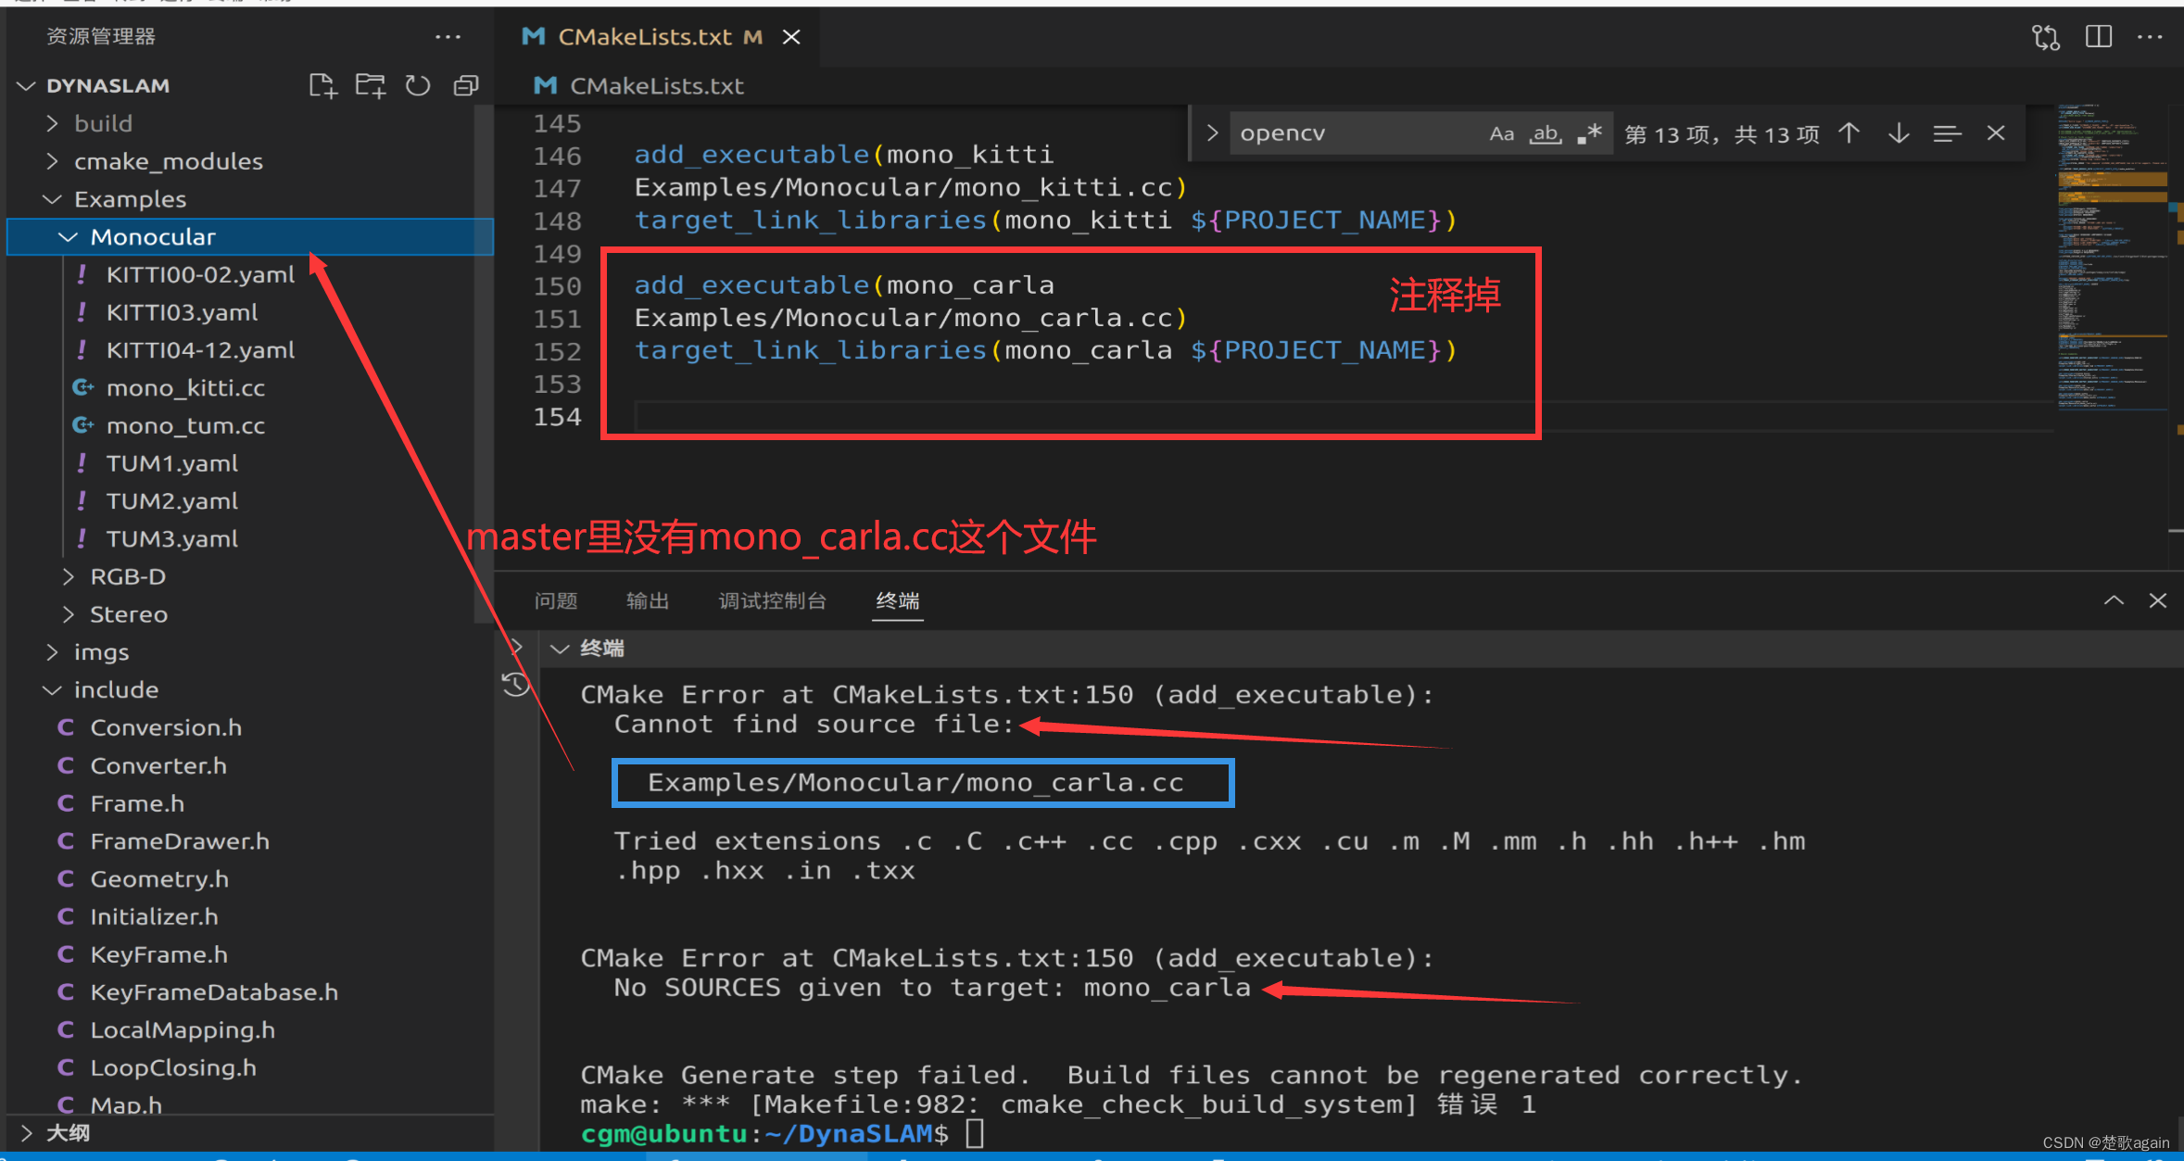Go to next opencv search match

point(1899,133)
